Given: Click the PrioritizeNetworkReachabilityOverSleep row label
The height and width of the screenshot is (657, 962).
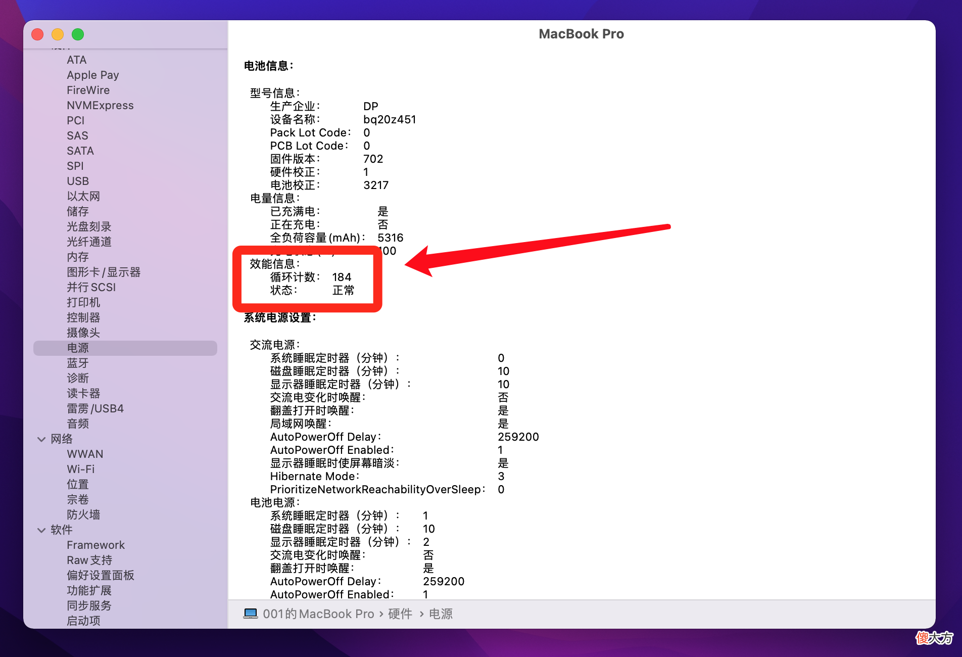Looking at the screenshot, I should tap(377, 489).
